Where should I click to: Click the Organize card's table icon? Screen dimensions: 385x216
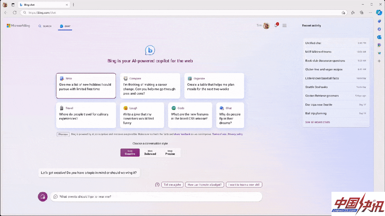pyautogui.click(x=190, y=79)
